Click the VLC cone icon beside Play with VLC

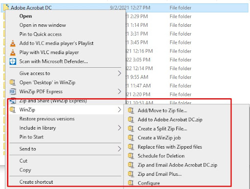(13, 53)
